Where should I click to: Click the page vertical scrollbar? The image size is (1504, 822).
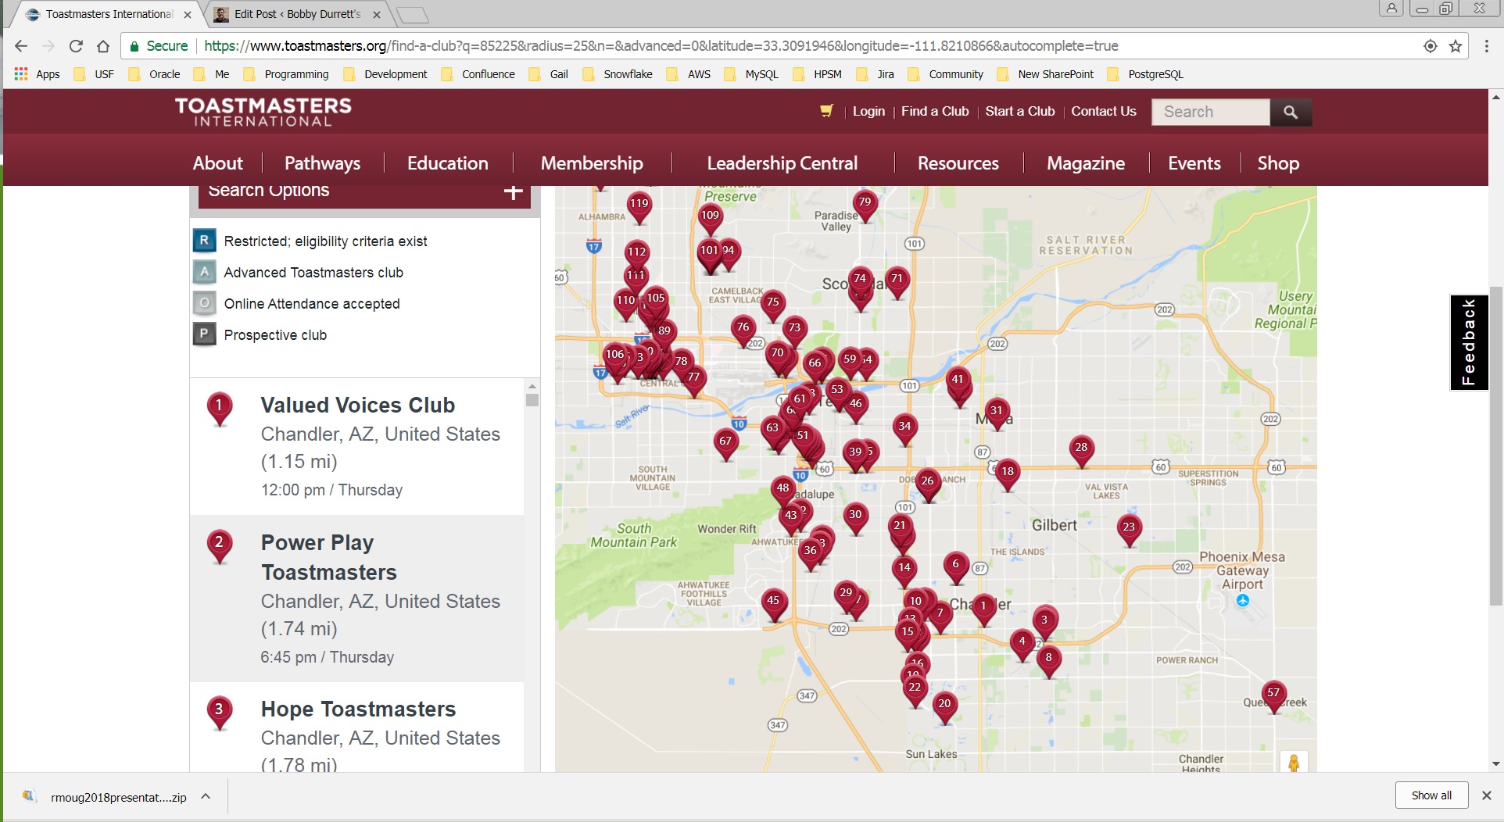pyautogui.click(x=1495, y=445)
